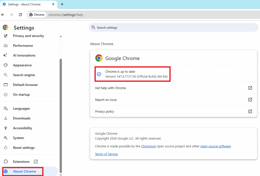This screenshot has height=176, width=260.
Task: Click the Performance gauge icon
Action: [x=6, y=46]
